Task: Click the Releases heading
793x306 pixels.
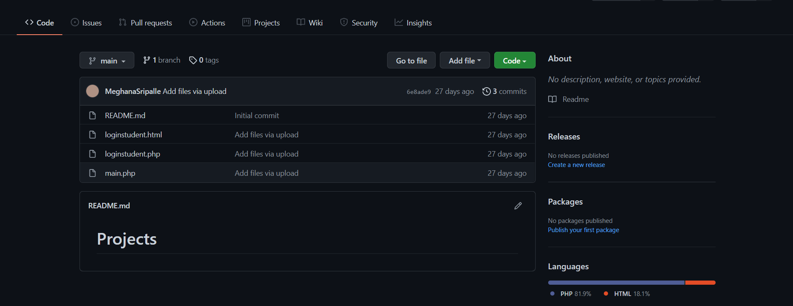Action: point(564,137)
